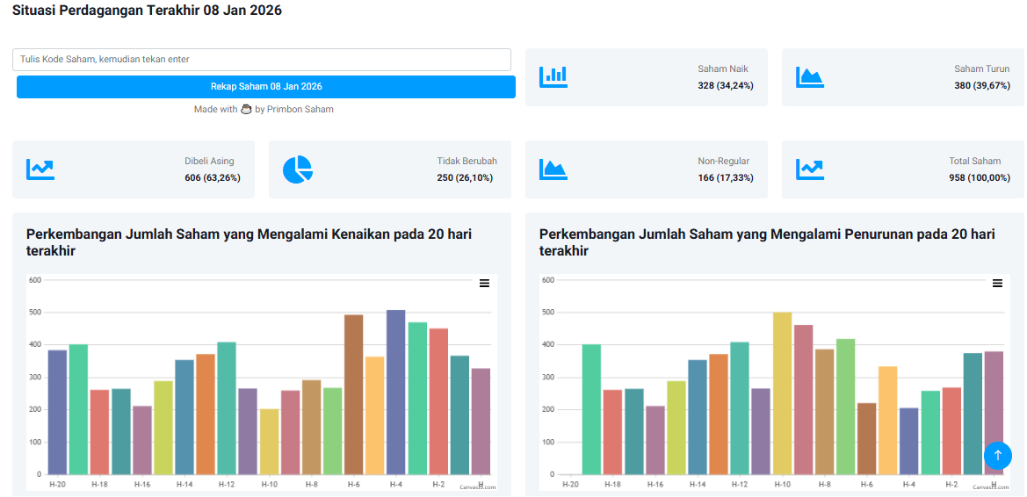Click the coffee cup icon in footer text
This screenshot has width=1027, height=497.
click(x=246, y=110)
